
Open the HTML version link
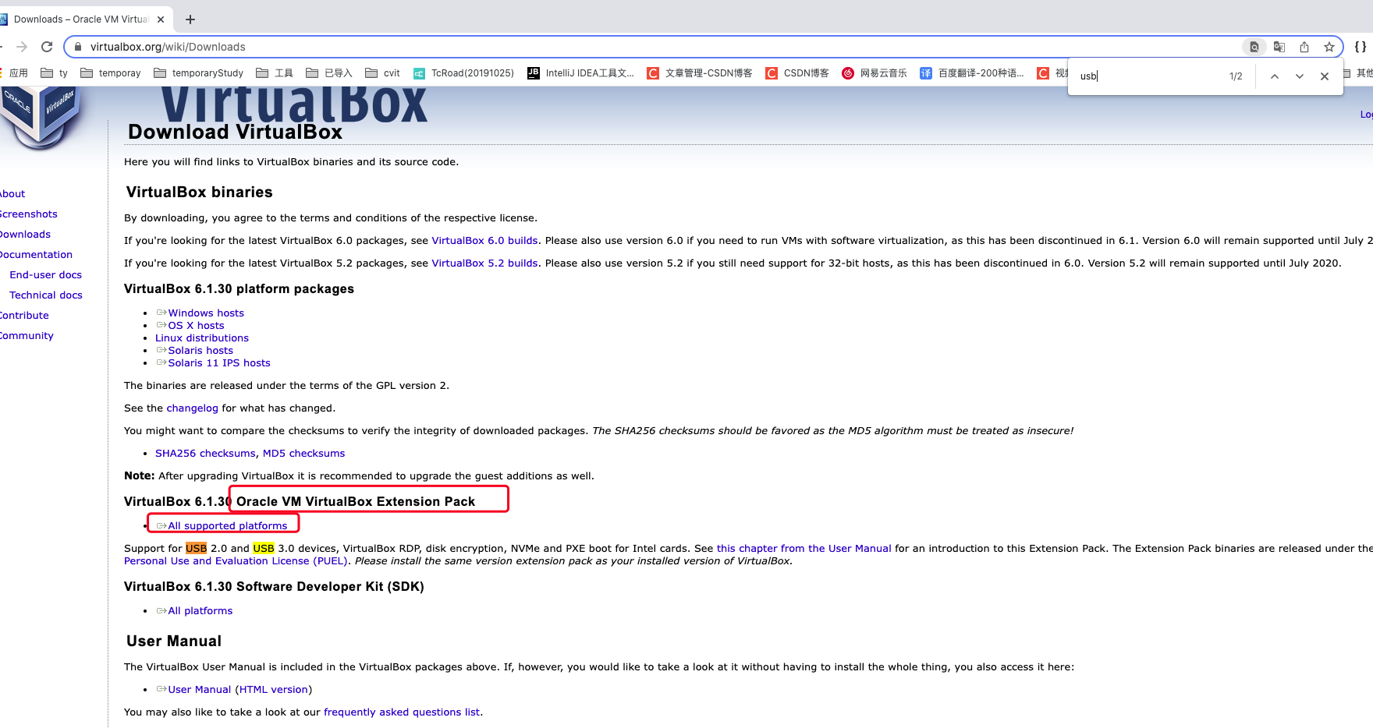pos(273,690)
